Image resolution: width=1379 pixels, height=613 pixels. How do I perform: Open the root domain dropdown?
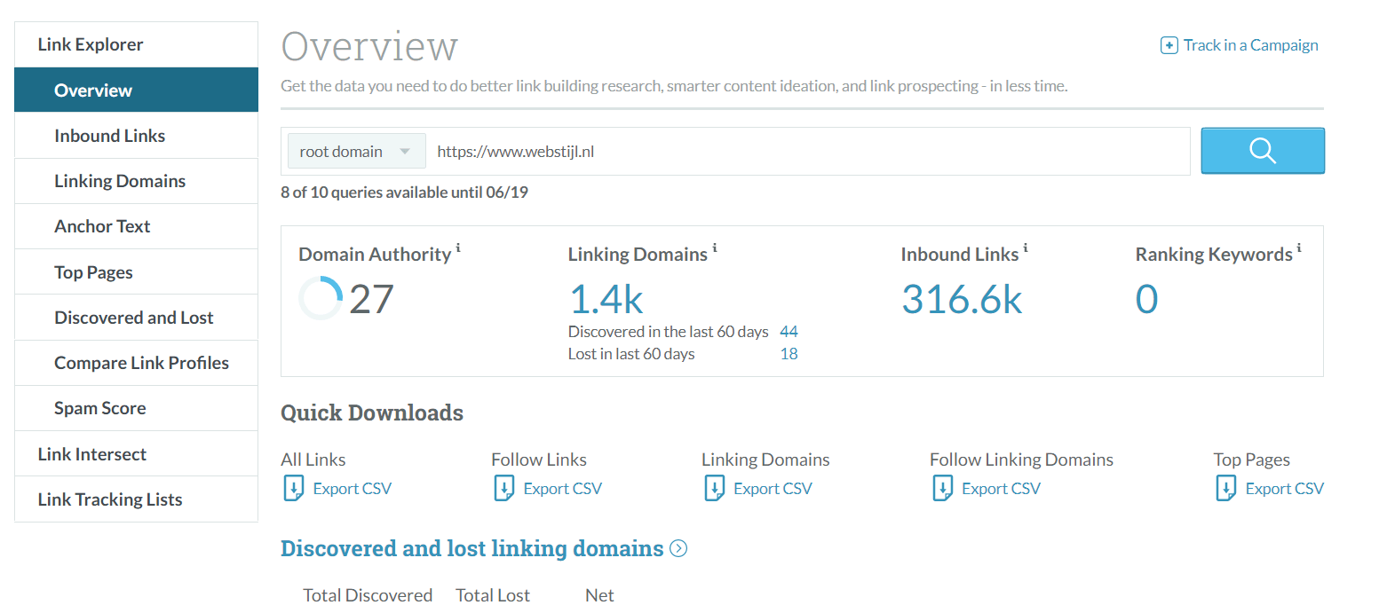pos(357,151)
